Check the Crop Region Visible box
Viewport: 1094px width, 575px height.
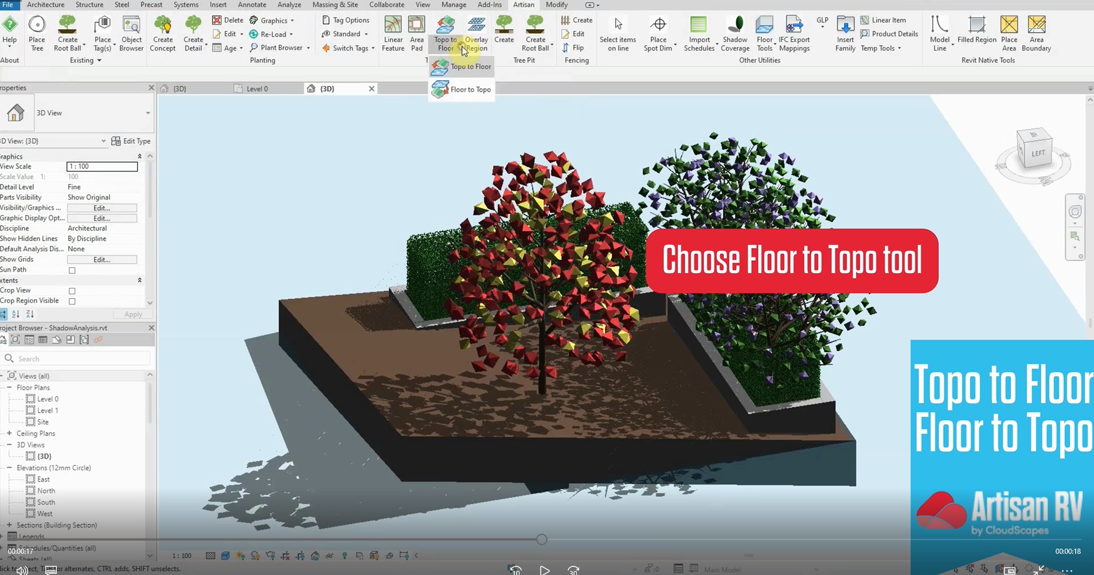click(x=72, y=301)
